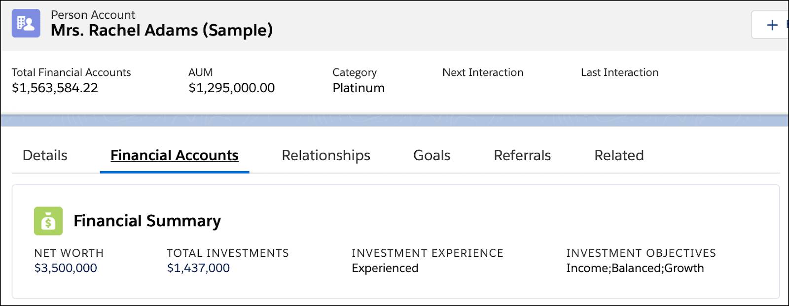This screenshot has width=789, height=306.
Task: Select the Financial Accounts tab
Action: [x=174, y=155]
